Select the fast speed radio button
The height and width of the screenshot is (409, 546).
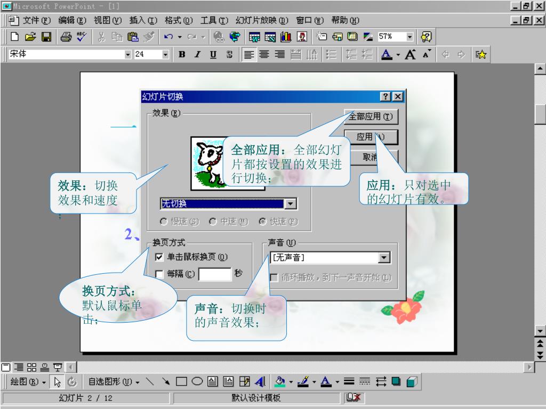pos(263,221)
